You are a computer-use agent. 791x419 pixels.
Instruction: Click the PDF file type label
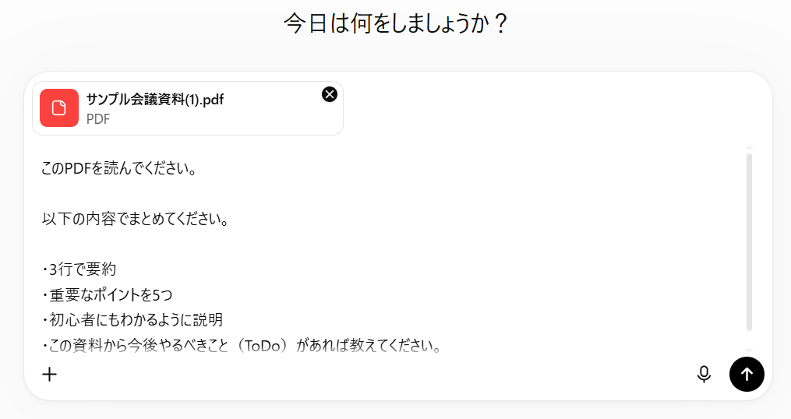coord(98,119)
